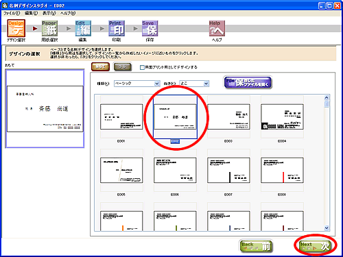
Task: Select design thumbnail E001
Action: point(121,117)
